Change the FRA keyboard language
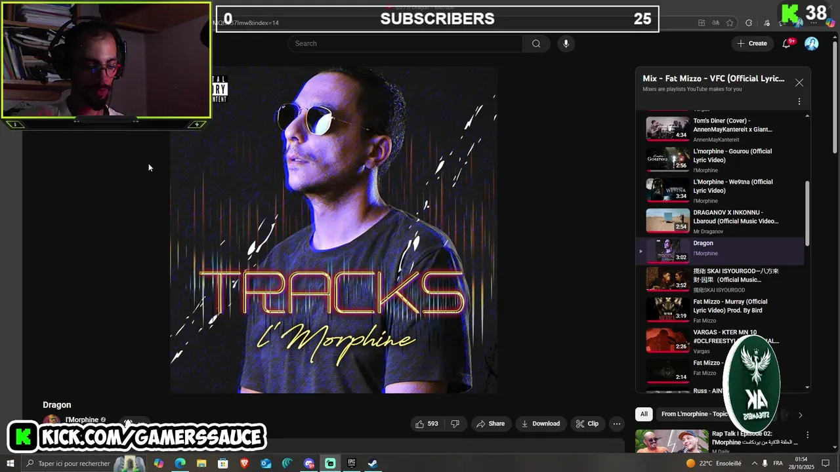Image resolution: width=840 pixels, height=472 pixels. tap(778, 463)
